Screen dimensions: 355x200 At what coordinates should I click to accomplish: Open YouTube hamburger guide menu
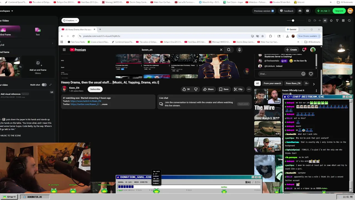click(64, 50)
